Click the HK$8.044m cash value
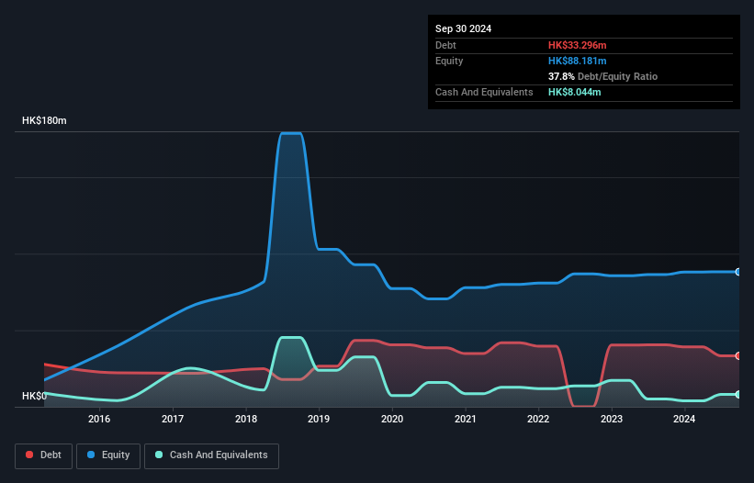754x483 pixels. tap(575, 92)
